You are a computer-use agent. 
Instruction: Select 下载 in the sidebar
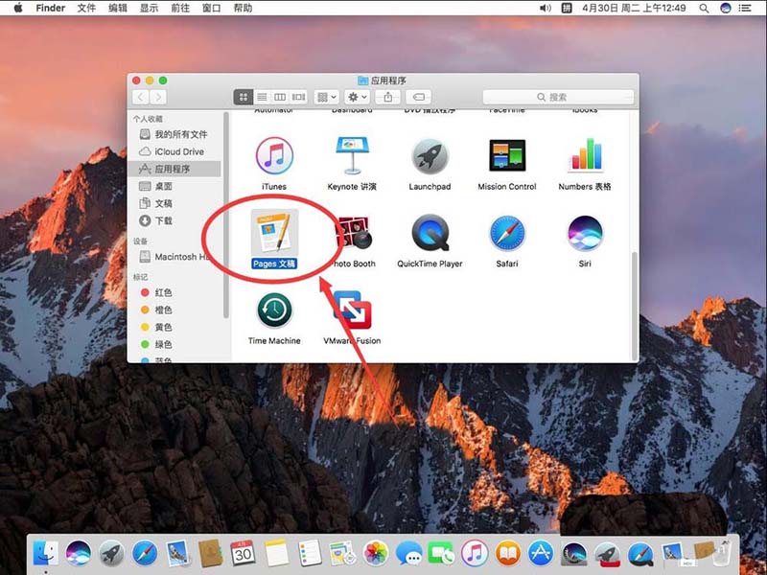[174, 220]
